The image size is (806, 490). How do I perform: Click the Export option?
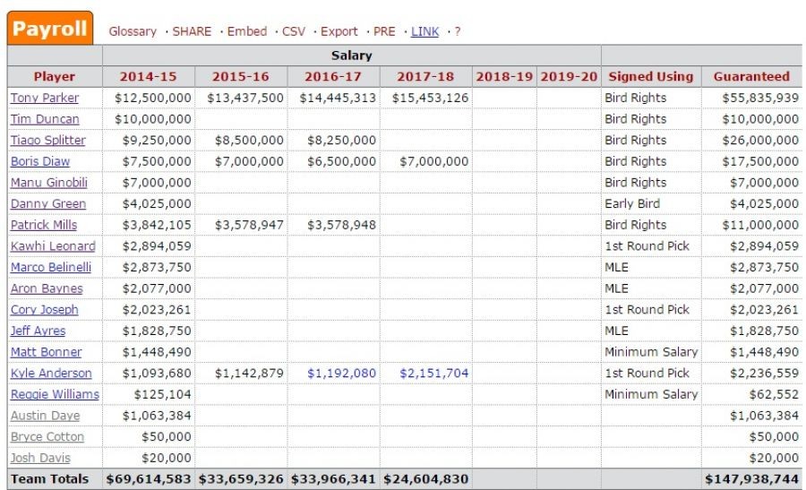click(x=339, y=31)
